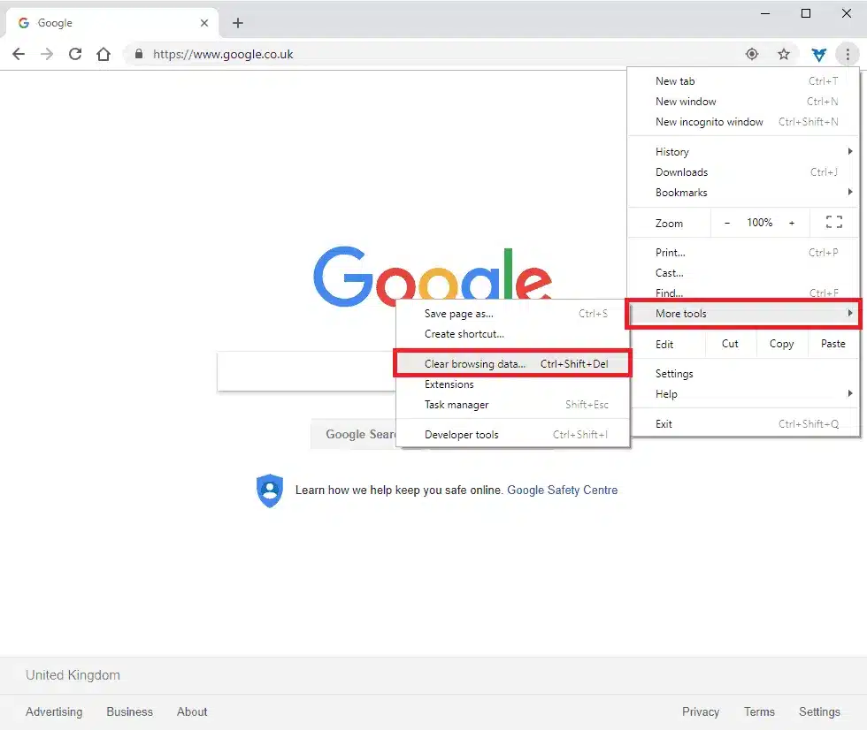Expand the More tools submenu
Screen dimensions: 867x730
pos(744,314)
